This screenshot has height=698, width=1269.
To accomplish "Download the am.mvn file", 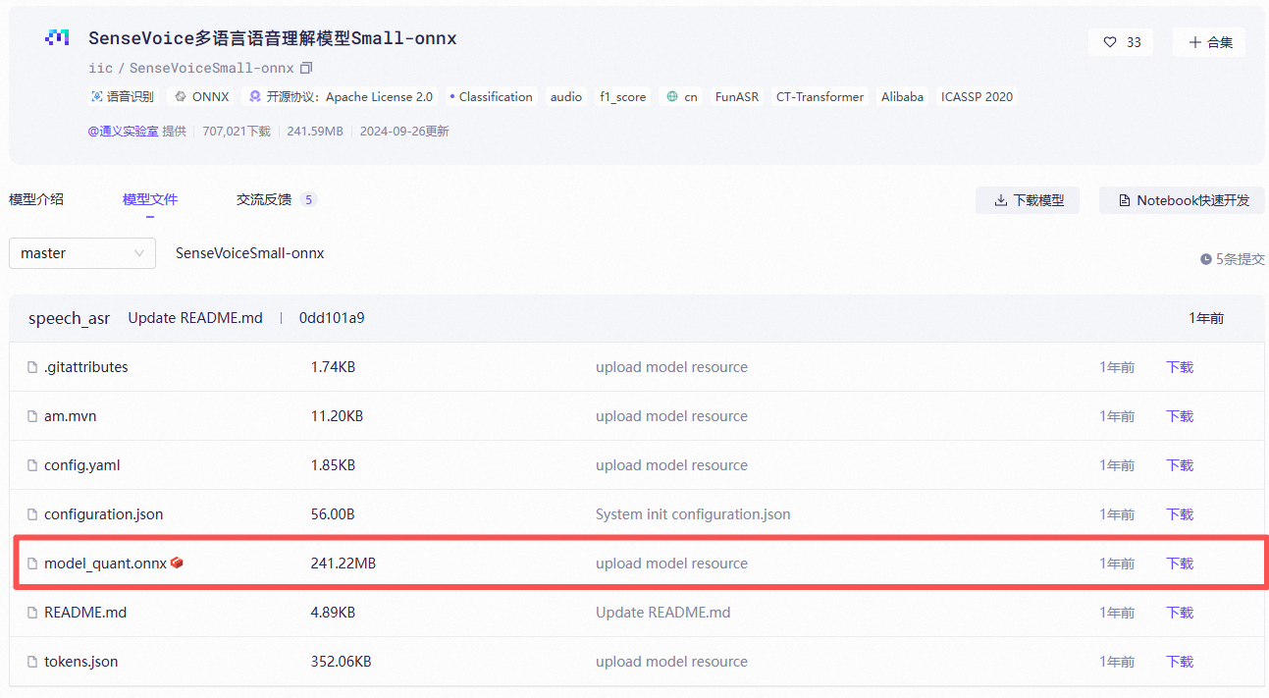I will (1180, 416).
